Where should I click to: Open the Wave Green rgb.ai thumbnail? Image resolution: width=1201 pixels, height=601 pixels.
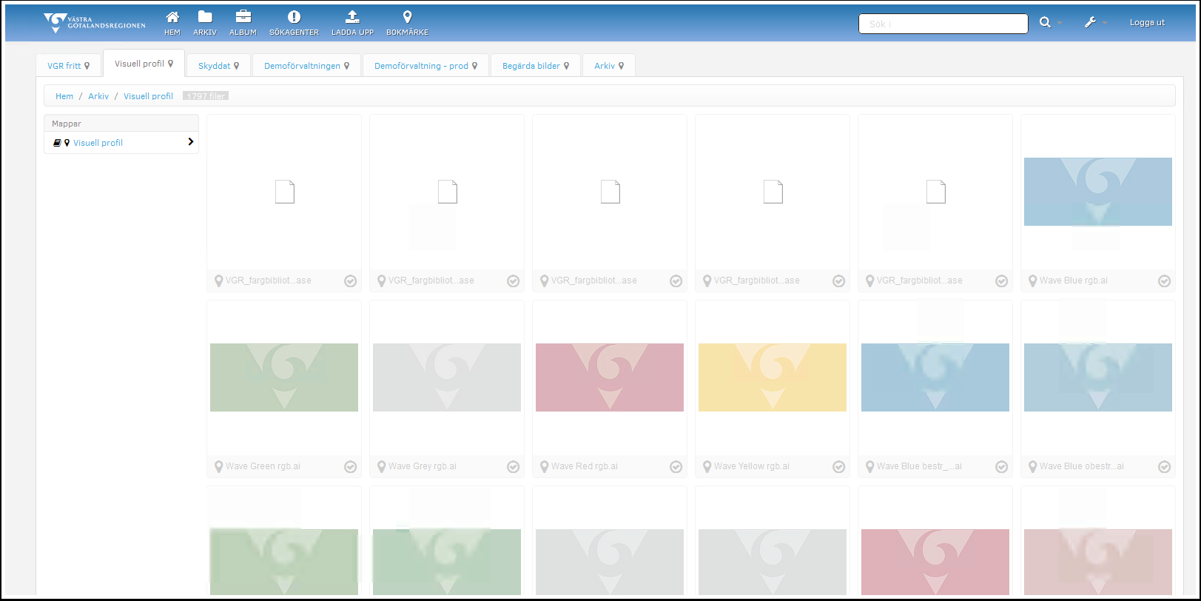click(x=284, y=377)
